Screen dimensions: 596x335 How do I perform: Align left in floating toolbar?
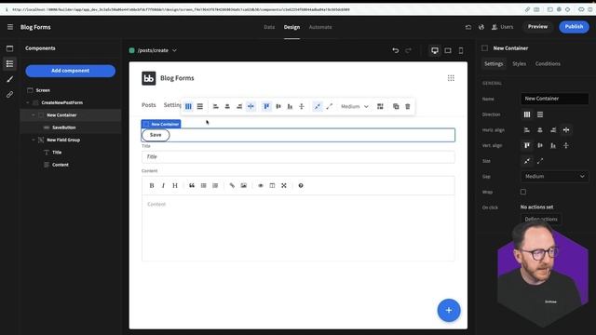pyautogui.click(x=215, y=106)
